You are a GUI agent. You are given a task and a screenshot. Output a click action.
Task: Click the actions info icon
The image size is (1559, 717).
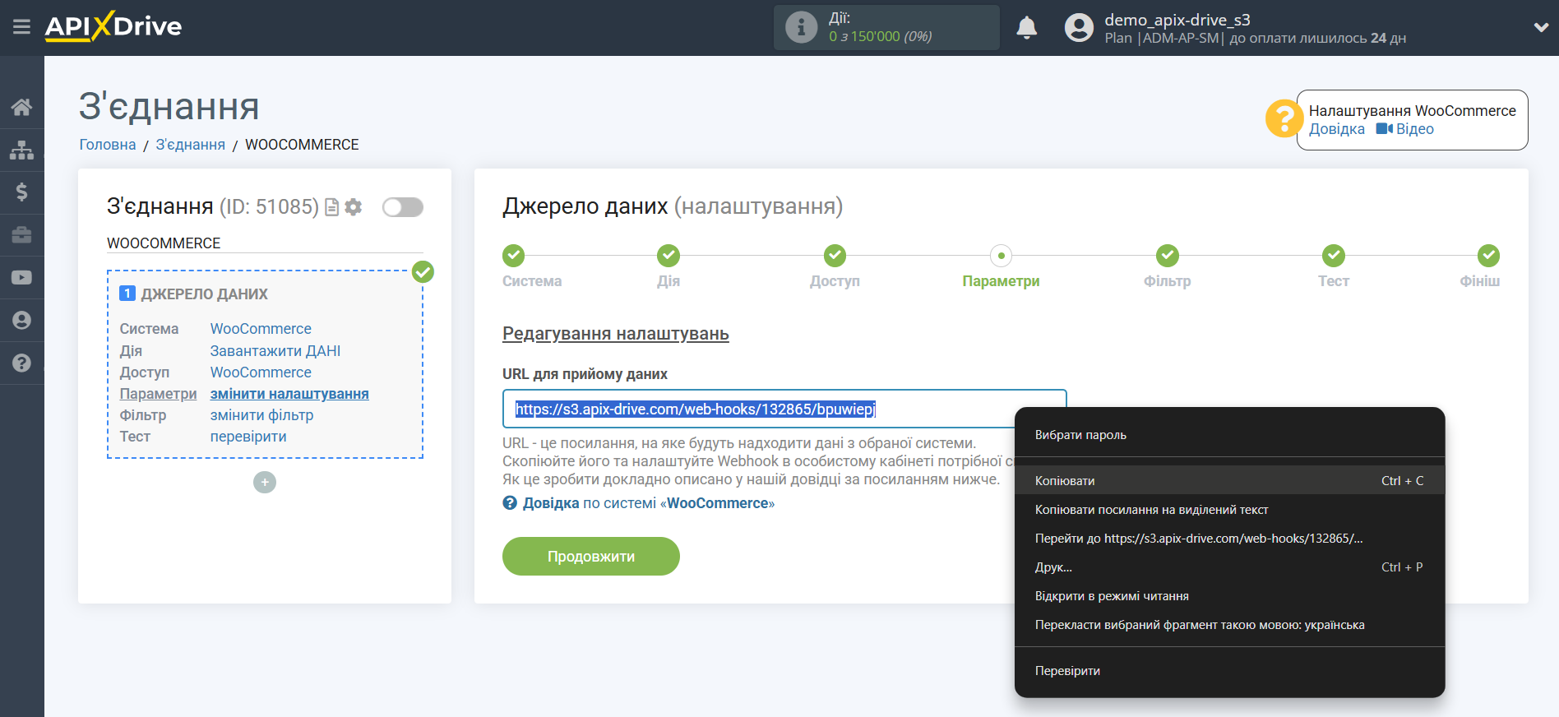point(801,27)
